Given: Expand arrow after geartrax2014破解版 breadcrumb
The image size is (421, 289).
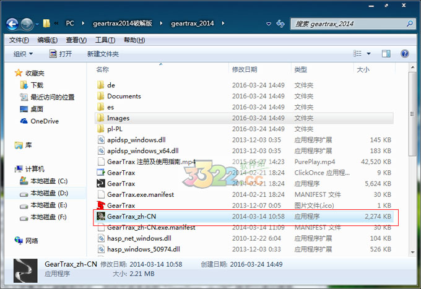Looking at the screenshot, I should point(161,24).
